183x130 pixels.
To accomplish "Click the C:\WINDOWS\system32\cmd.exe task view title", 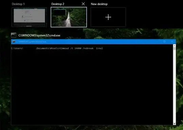I will click(39, 35).
